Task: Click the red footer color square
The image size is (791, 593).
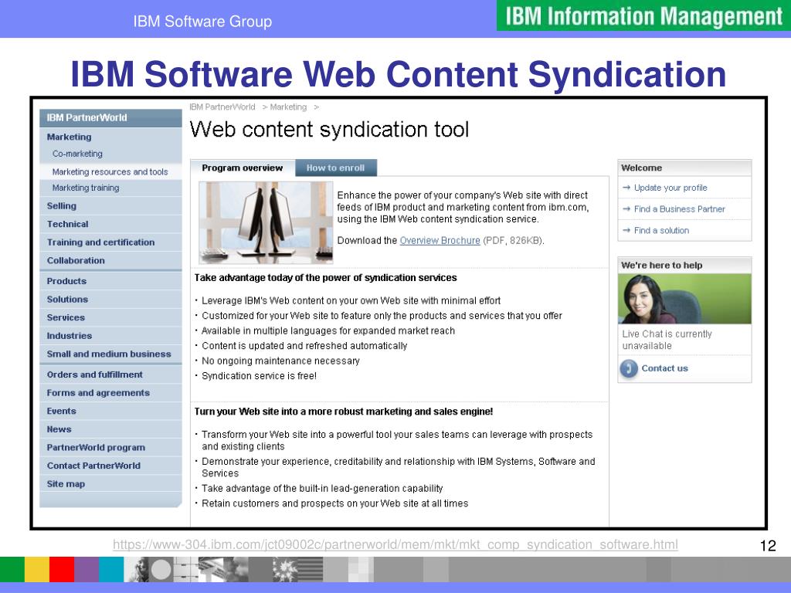Action: click(x=62, y=569)
